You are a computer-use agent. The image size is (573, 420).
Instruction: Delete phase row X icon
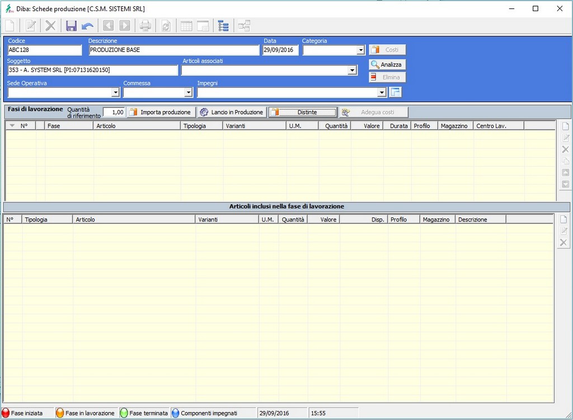point(565,149)
